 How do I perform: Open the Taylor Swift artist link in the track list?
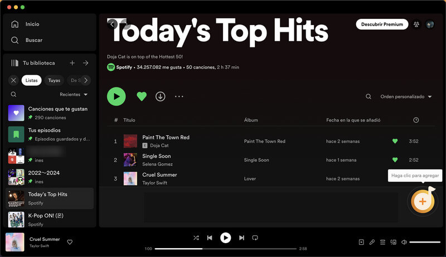(155, 183)
